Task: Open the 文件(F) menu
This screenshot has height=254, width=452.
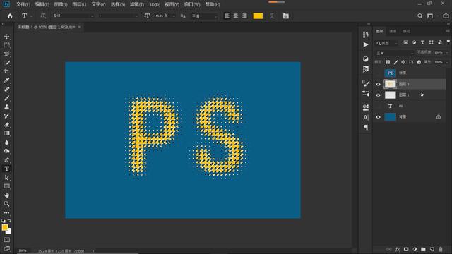Action: [23, 4]
